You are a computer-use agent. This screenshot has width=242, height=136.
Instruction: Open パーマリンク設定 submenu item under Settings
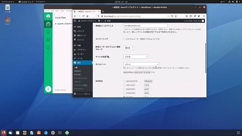click(81, 85)
